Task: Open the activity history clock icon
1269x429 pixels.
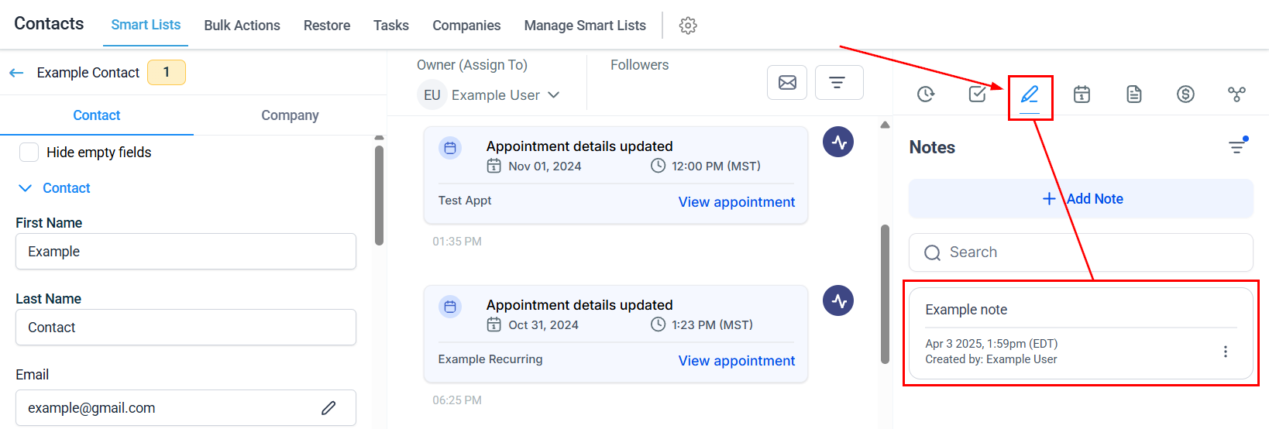Action: pos(926,94)
